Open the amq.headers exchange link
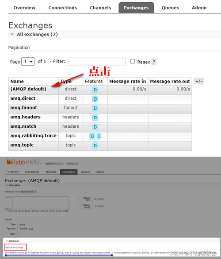Screen dimensions: 221x259 tap(25, 117)
